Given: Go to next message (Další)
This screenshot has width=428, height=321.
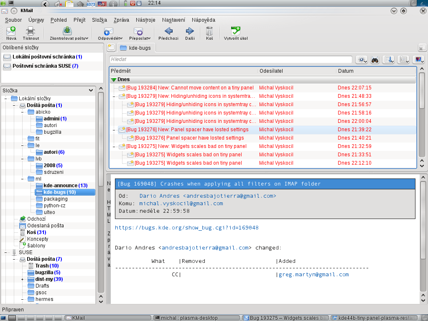Looking at the screenshot, I should pyautogui.click(x=190, y=33).
